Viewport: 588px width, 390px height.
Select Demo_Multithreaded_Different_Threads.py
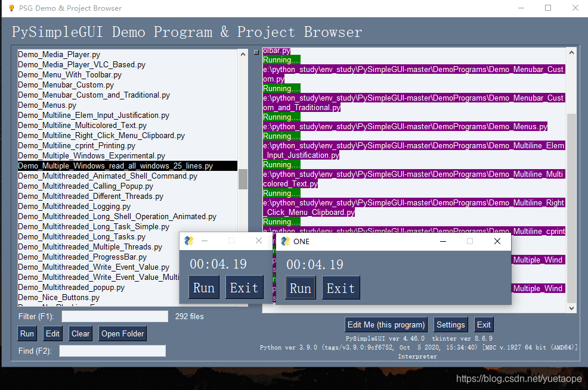(128, 196)
